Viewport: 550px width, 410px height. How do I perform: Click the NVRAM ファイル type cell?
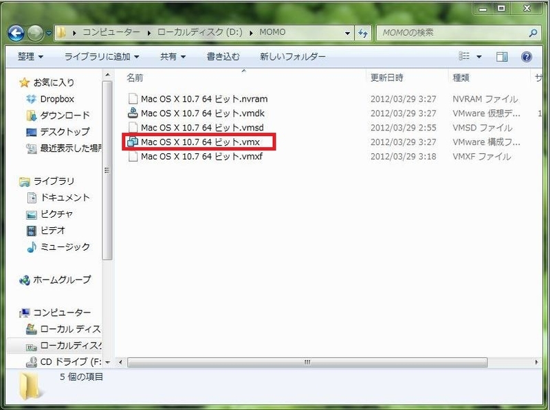coord(485,99)
